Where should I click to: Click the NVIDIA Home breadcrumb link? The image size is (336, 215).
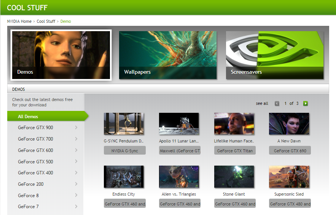[19, 21]
